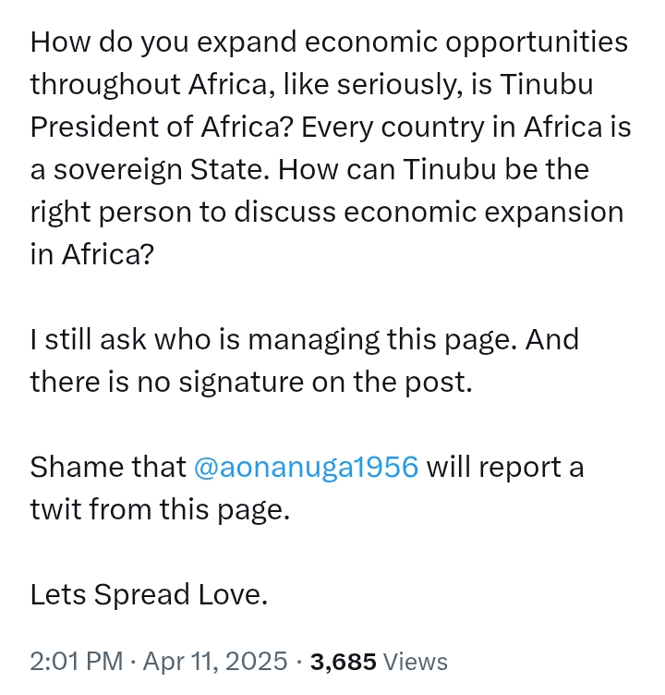The height and width of the screenshot is (695, 665).
Task: Click the 'twit from this page.' text
Action: tap(161, 510)
